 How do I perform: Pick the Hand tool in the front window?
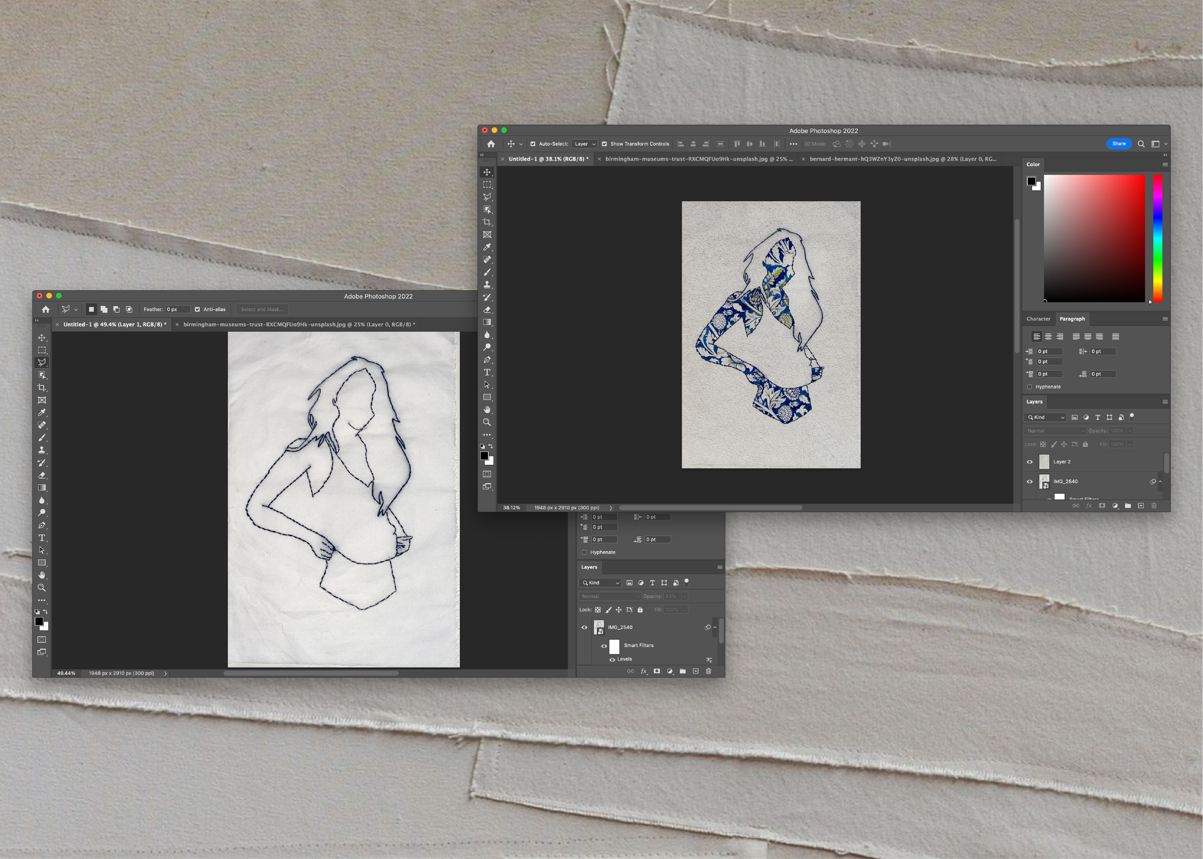pyautogui.click(x=487, y=410)
